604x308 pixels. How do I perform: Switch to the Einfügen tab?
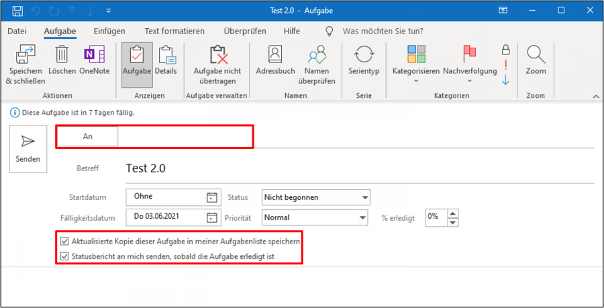point(109,31)
